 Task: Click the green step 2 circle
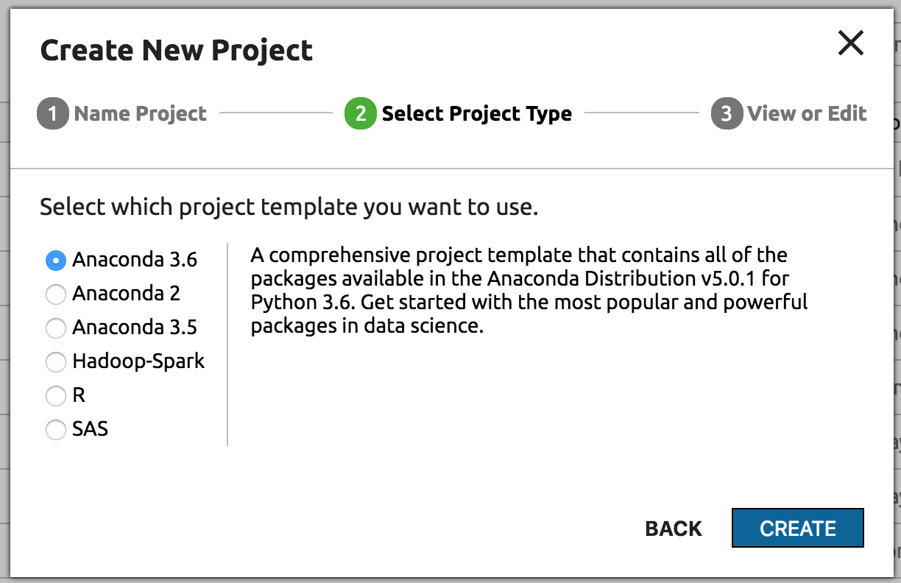(360, 114)
